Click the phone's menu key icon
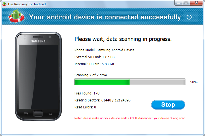The height and width of the screenshot is (136, 205). 26,113
